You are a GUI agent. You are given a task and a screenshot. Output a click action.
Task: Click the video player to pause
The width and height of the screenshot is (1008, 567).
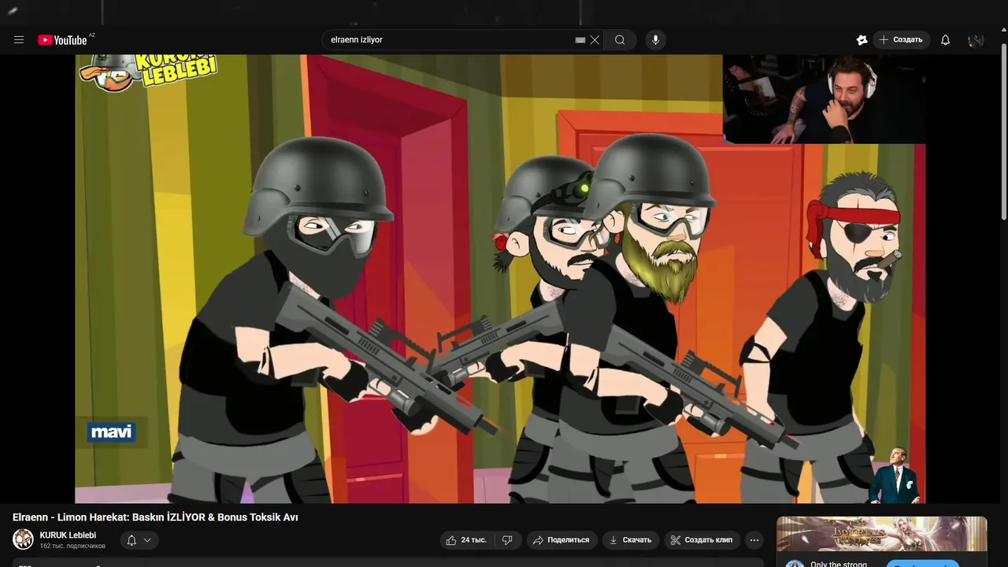(500, 279)
